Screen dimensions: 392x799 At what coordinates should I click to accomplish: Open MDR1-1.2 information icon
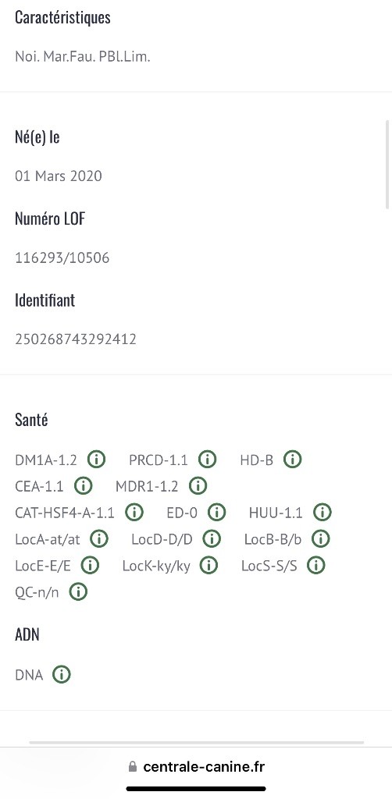(198, 485)
